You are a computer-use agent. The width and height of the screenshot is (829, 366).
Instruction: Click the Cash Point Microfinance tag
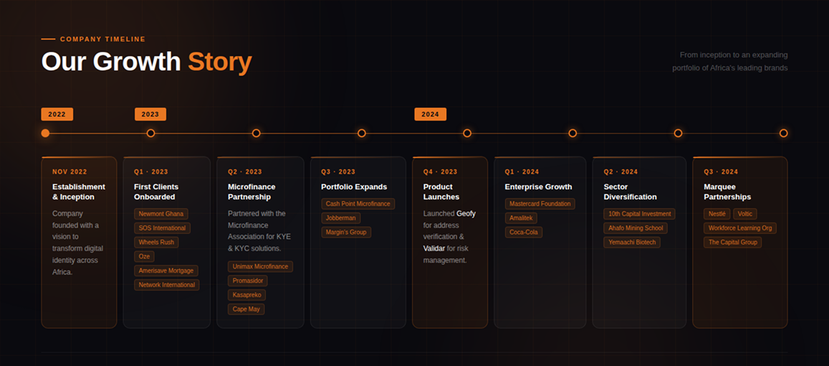tap(358, 204)
